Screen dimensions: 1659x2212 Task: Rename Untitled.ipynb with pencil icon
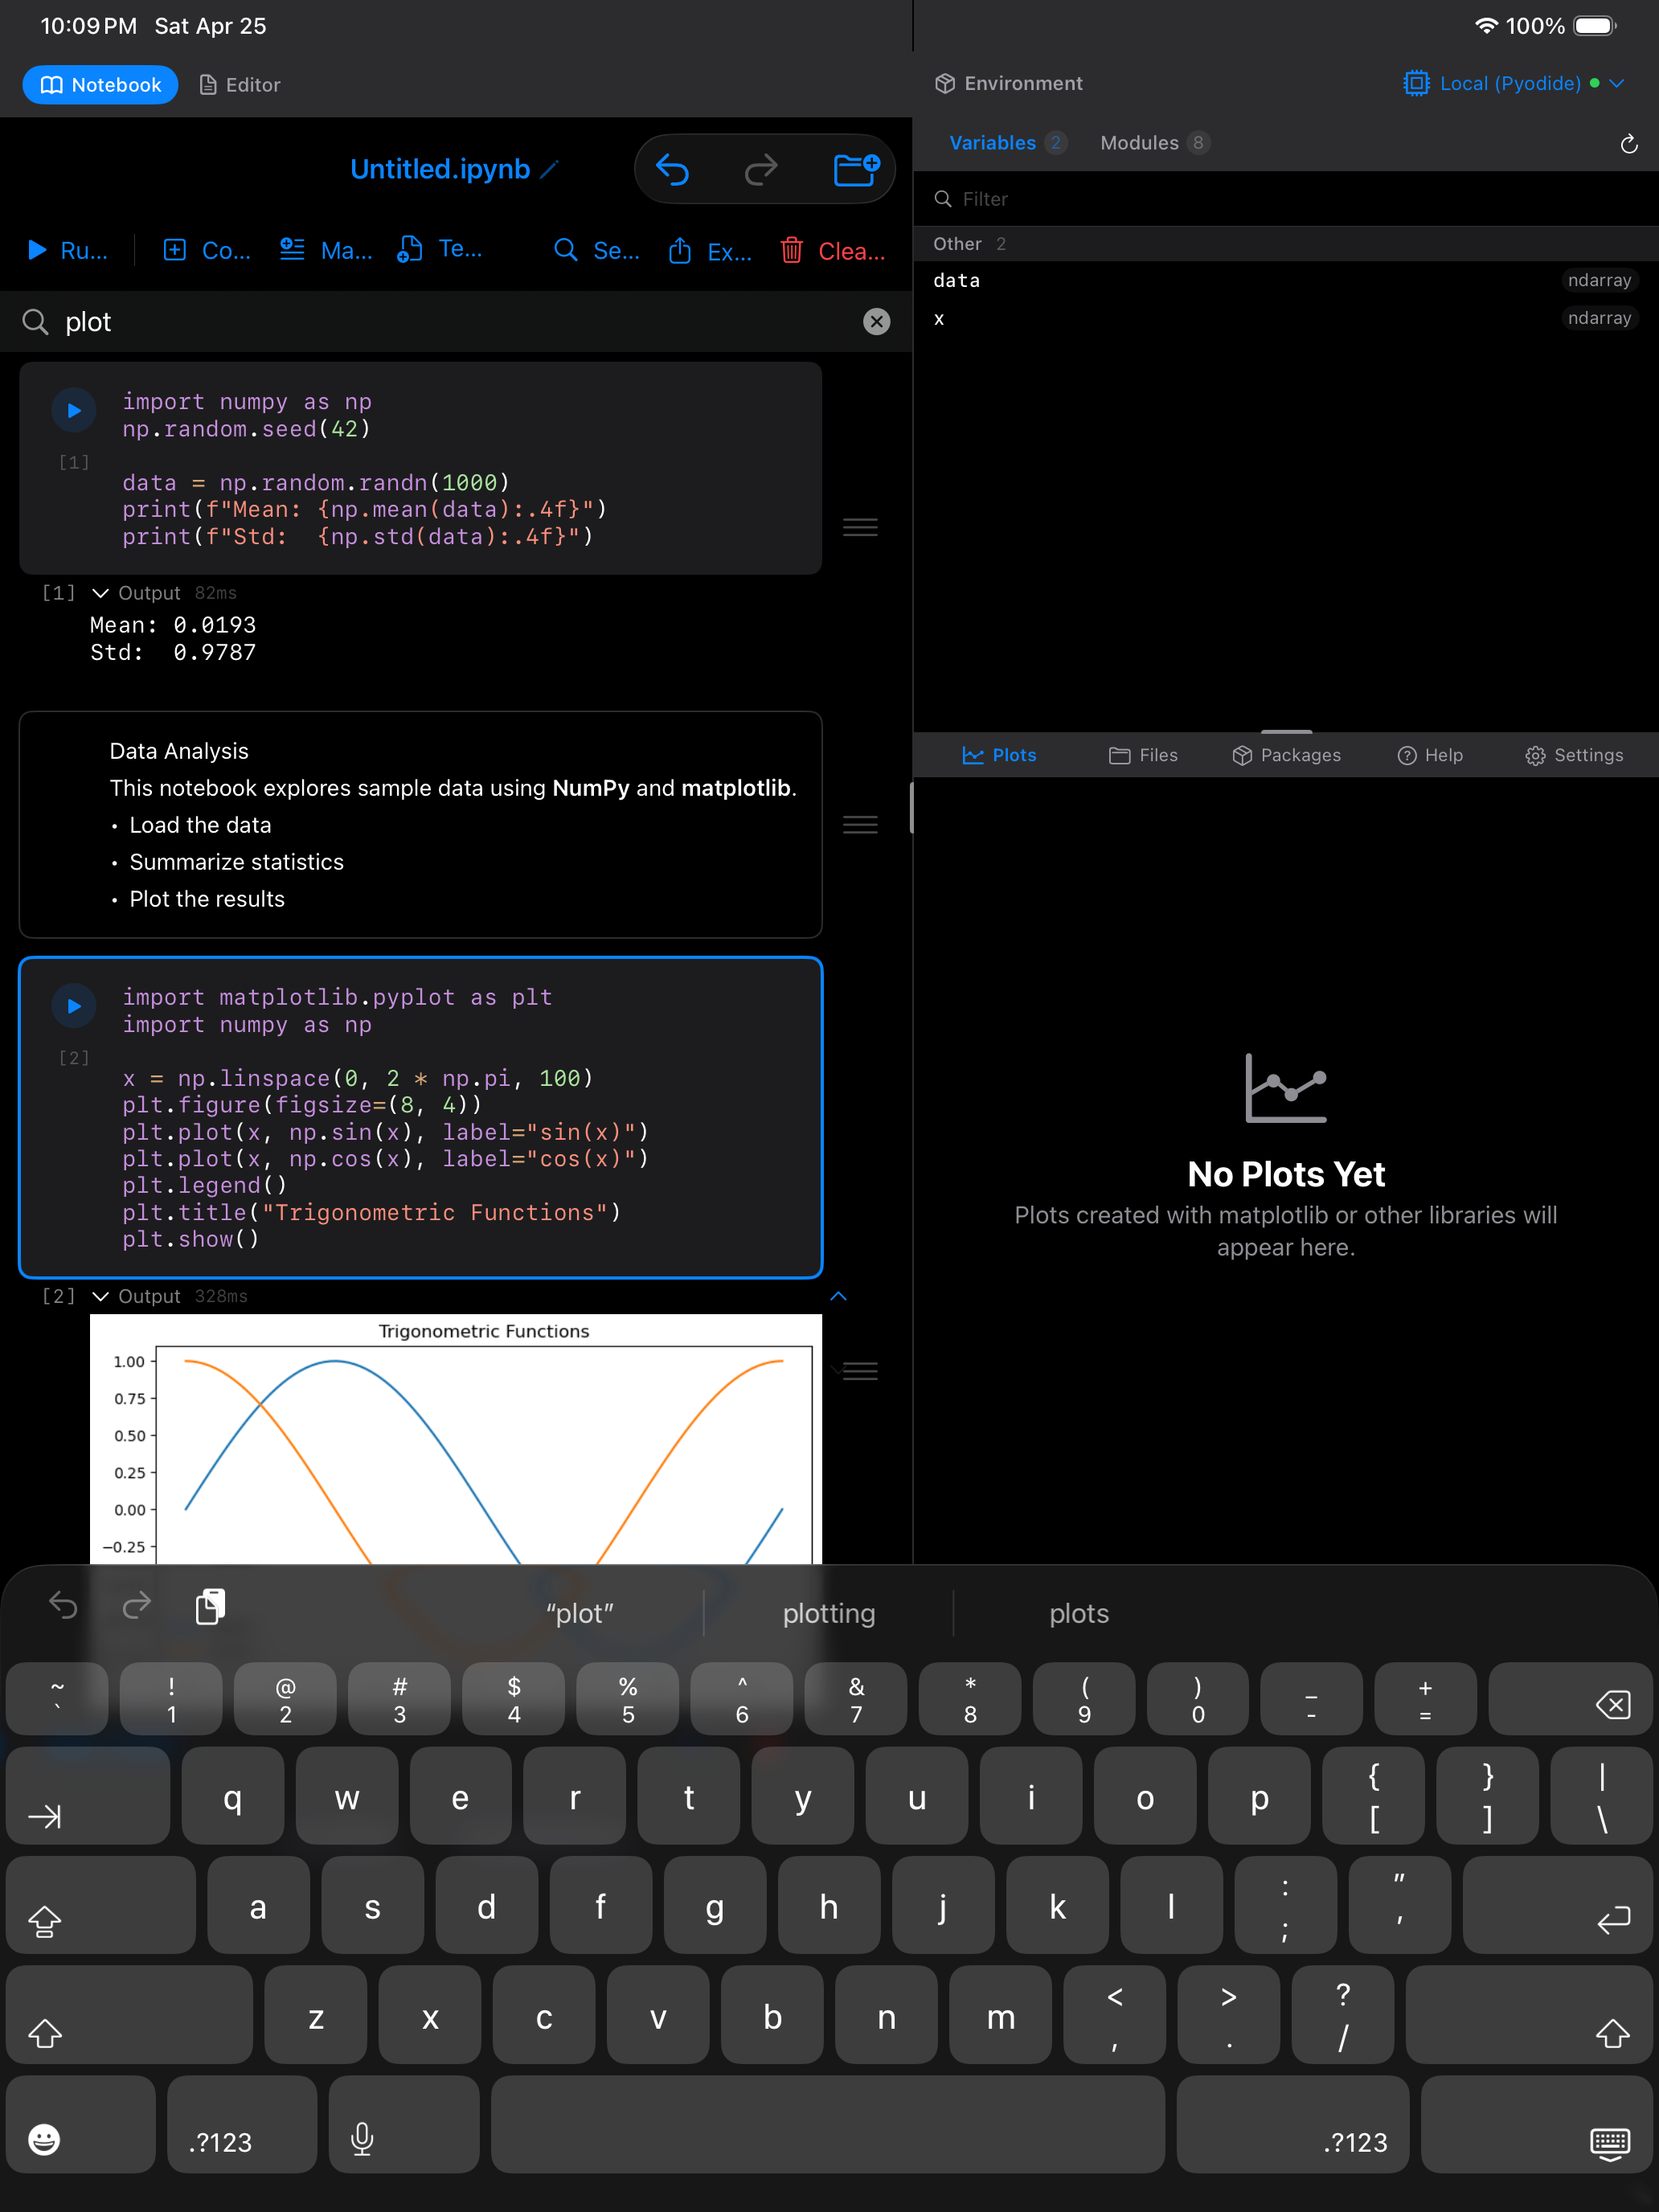[x=549, y=169]
